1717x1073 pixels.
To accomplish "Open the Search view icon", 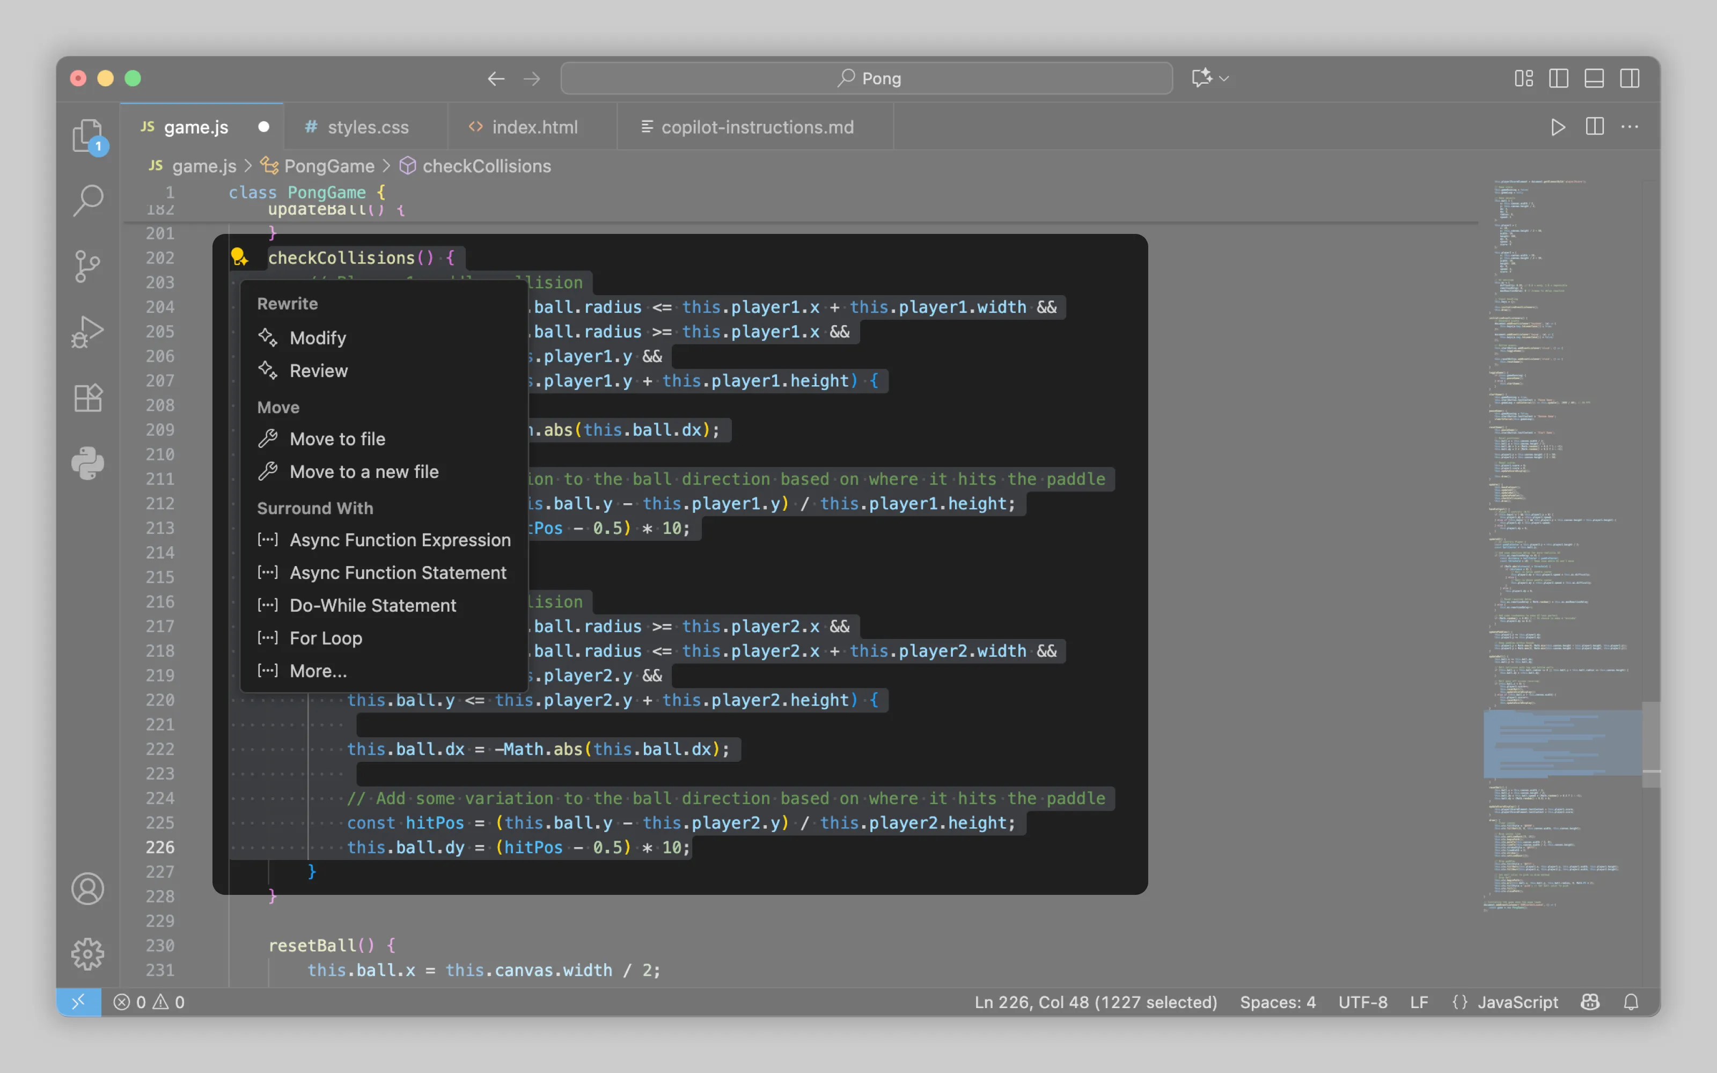I will [x=87, y=201].
